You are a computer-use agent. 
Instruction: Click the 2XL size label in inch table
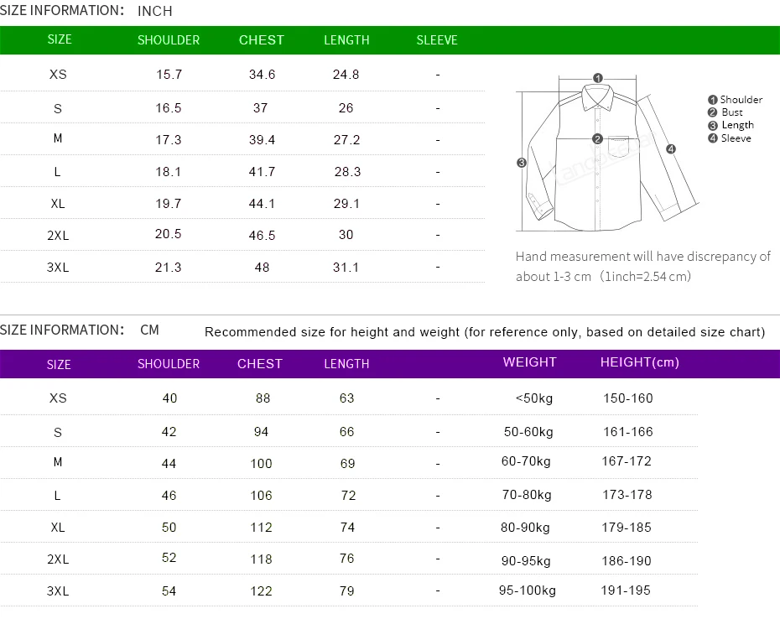(58, 236)
